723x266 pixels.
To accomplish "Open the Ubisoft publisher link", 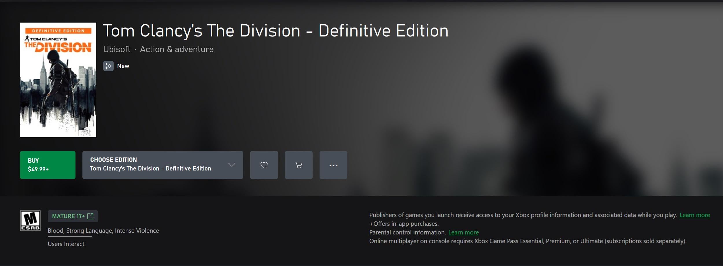I will [117, 49].
